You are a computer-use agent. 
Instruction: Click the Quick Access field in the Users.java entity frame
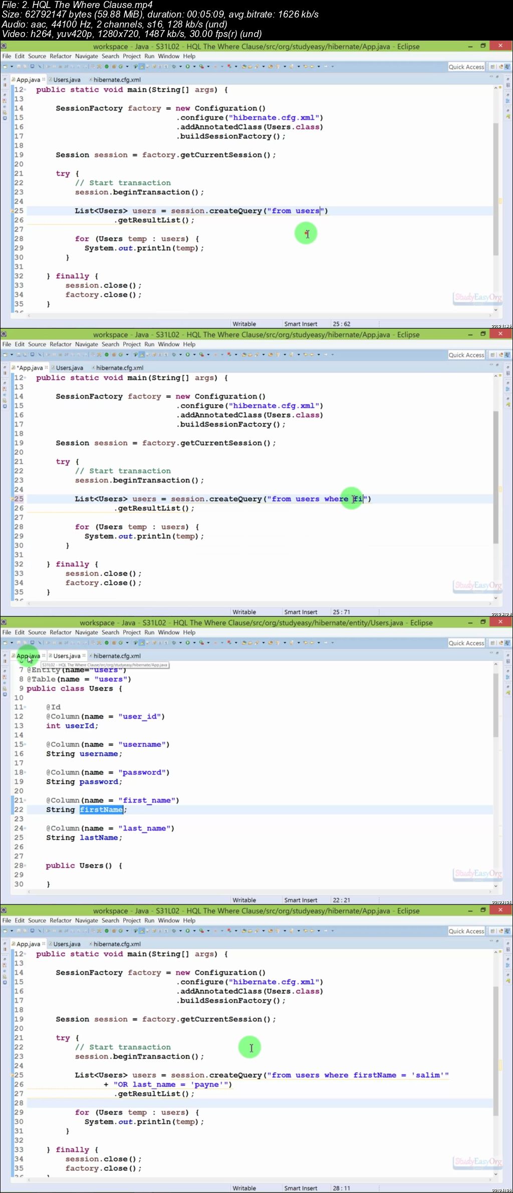[x=466, y=643]
